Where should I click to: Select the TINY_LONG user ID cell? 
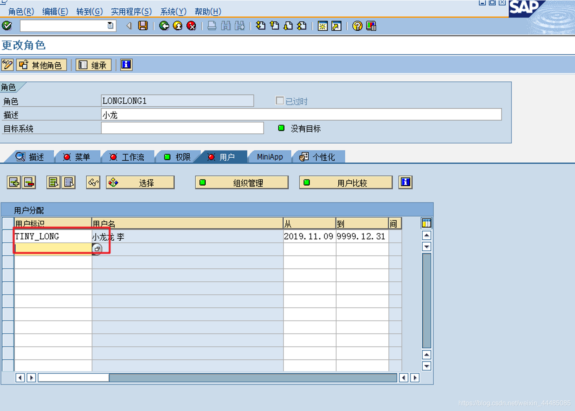tap(53, 236)
